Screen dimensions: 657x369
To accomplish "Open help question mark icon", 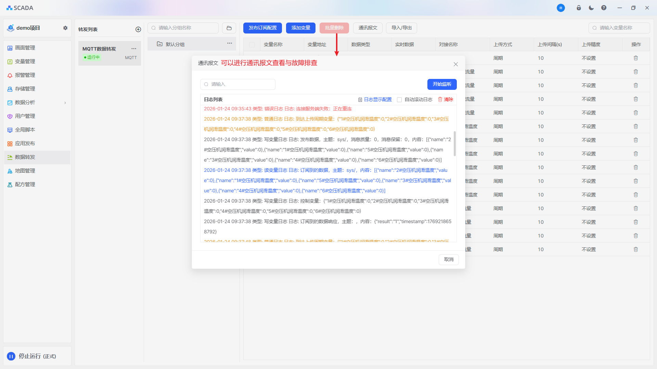I will coord(604,8).
